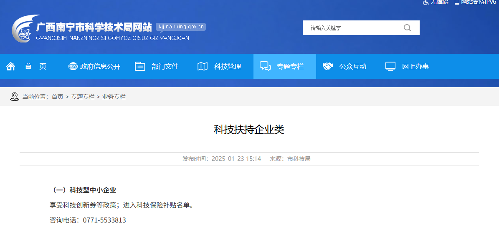
Task: Click the article title 科技扶持企业类
Action: (x=249, y=130)
